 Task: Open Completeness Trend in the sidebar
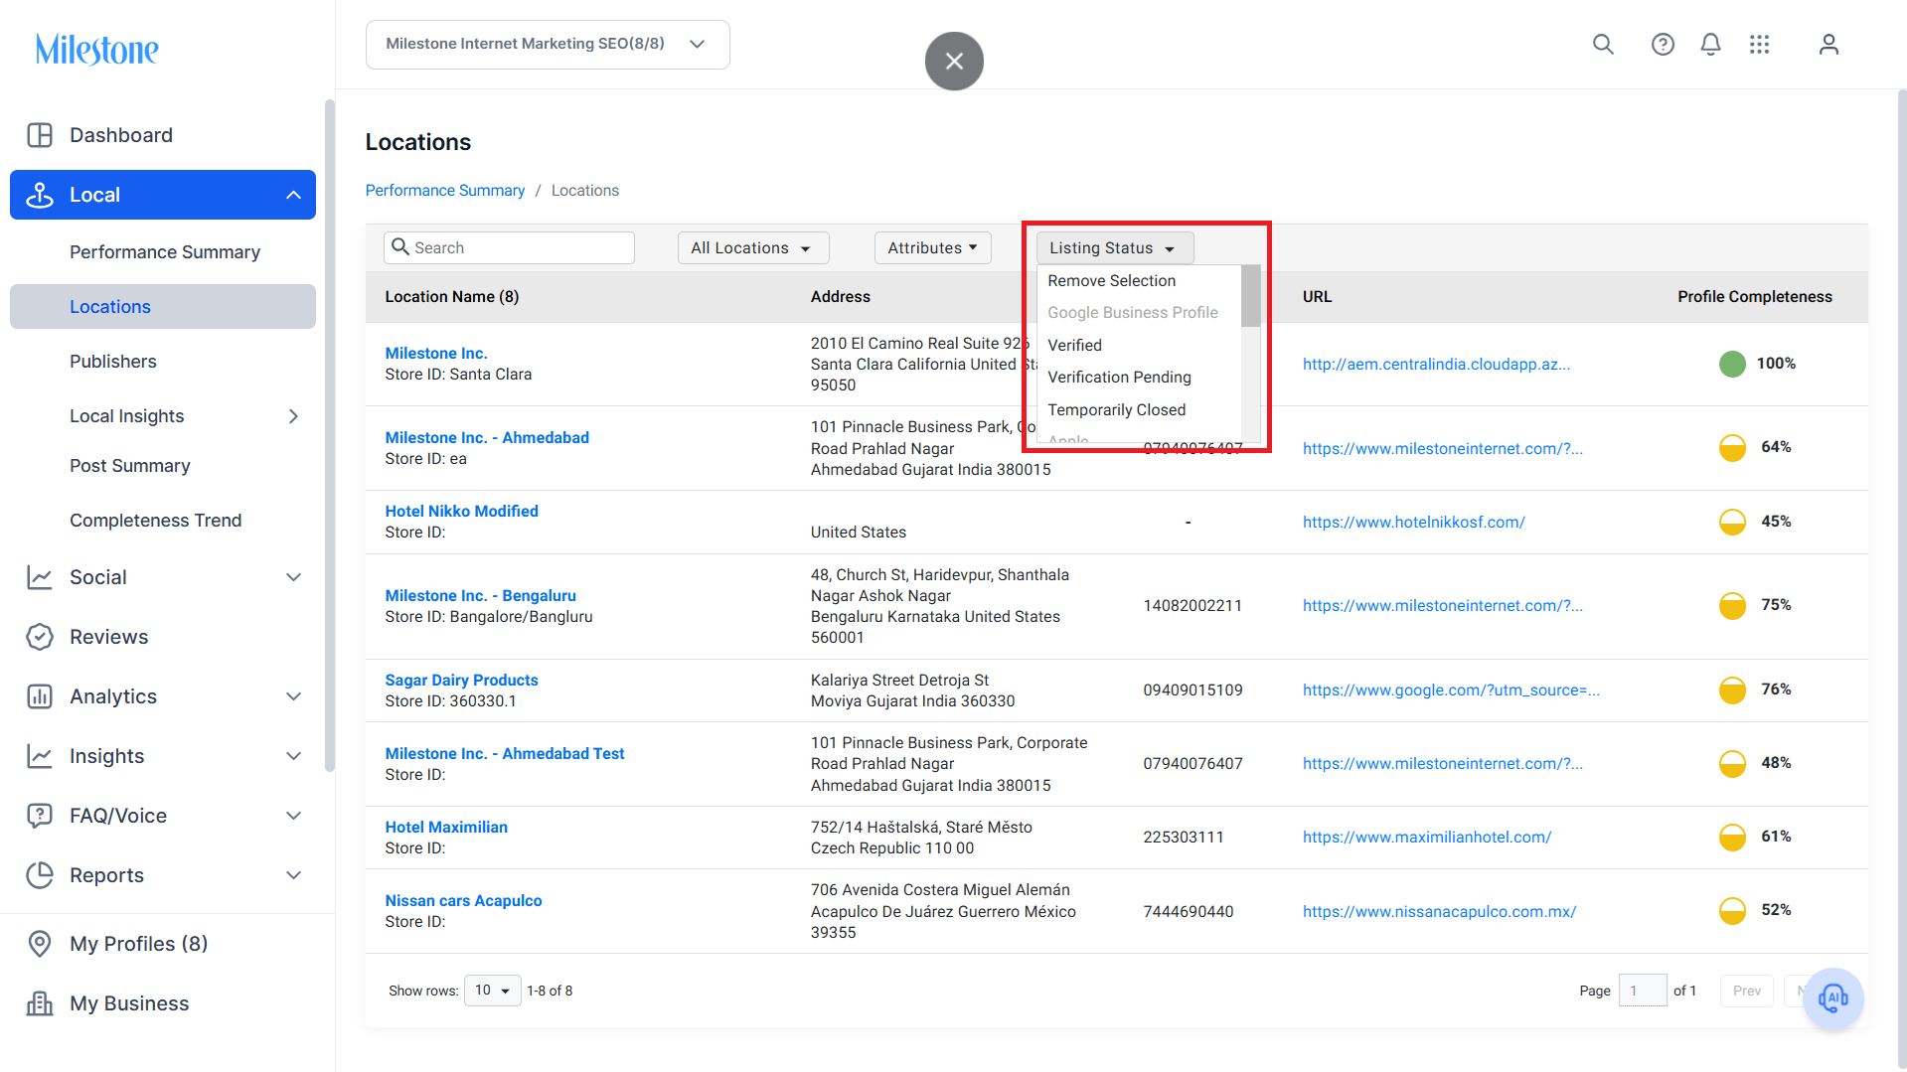(x=155, y=521)
